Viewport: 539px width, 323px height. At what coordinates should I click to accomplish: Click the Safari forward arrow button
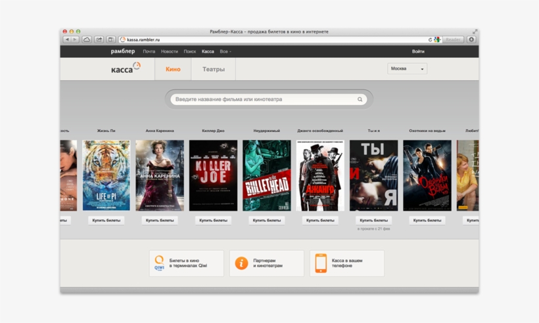76,40
